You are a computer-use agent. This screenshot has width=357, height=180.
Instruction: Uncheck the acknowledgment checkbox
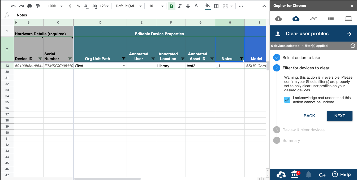point(287,100)
